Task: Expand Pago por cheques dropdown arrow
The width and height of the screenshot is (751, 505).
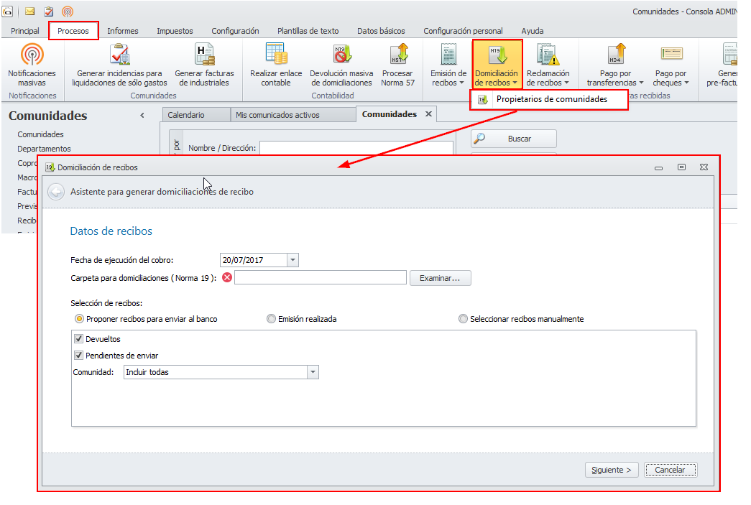Action: coord(687,83)
